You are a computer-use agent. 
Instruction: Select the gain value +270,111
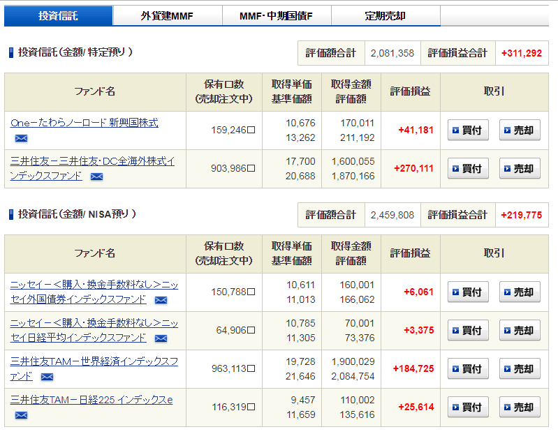click(x=413, y=168)
